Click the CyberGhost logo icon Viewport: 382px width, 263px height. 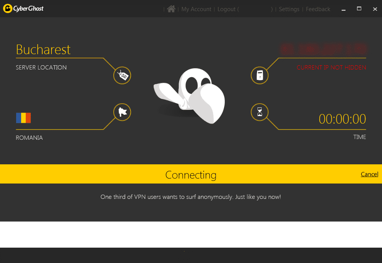point(8,8)
